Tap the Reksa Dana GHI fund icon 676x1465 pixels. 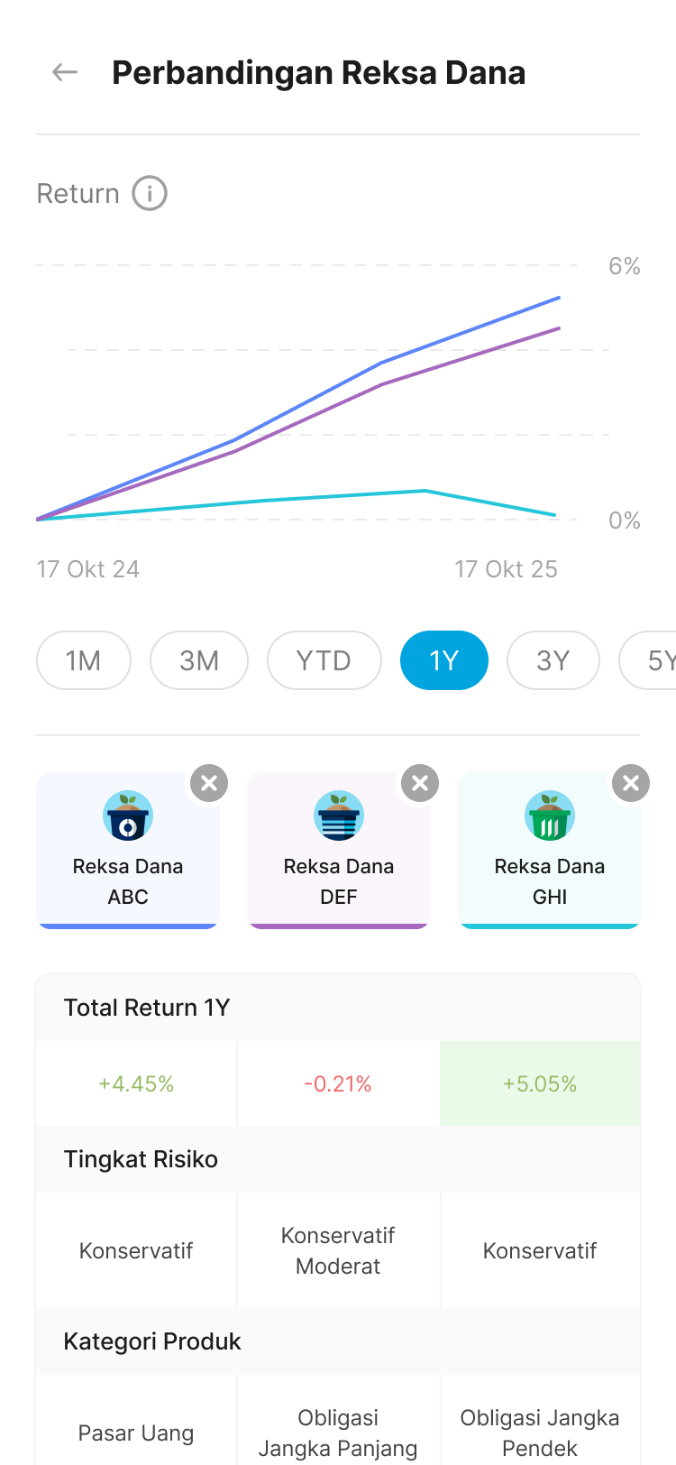550,816
